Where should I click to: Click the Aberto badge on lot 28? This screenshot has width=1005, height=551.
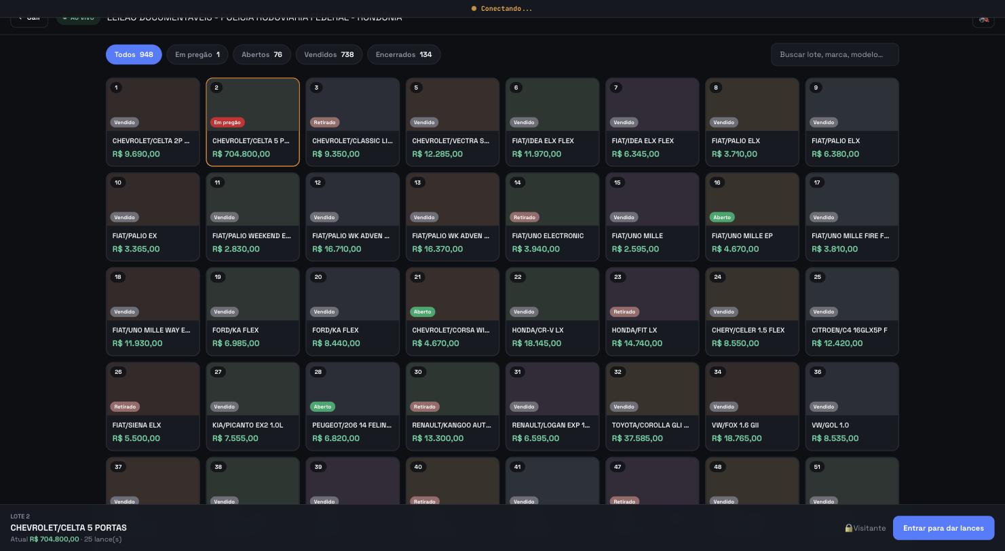point(322,407)
